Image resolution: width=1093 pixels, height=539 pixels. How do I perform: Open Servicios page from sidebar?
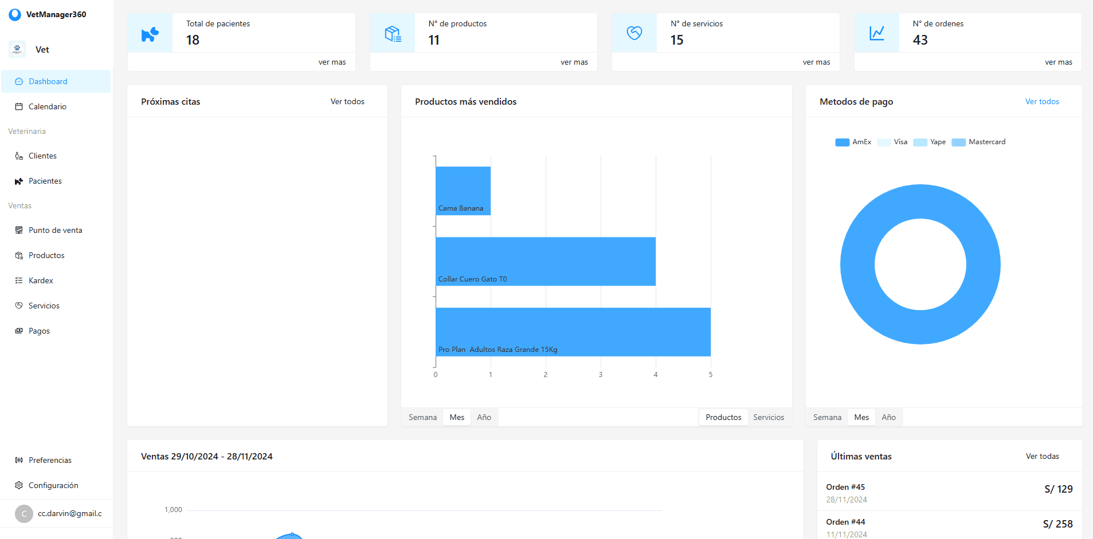pyautogui.click(x=56, y=306)
